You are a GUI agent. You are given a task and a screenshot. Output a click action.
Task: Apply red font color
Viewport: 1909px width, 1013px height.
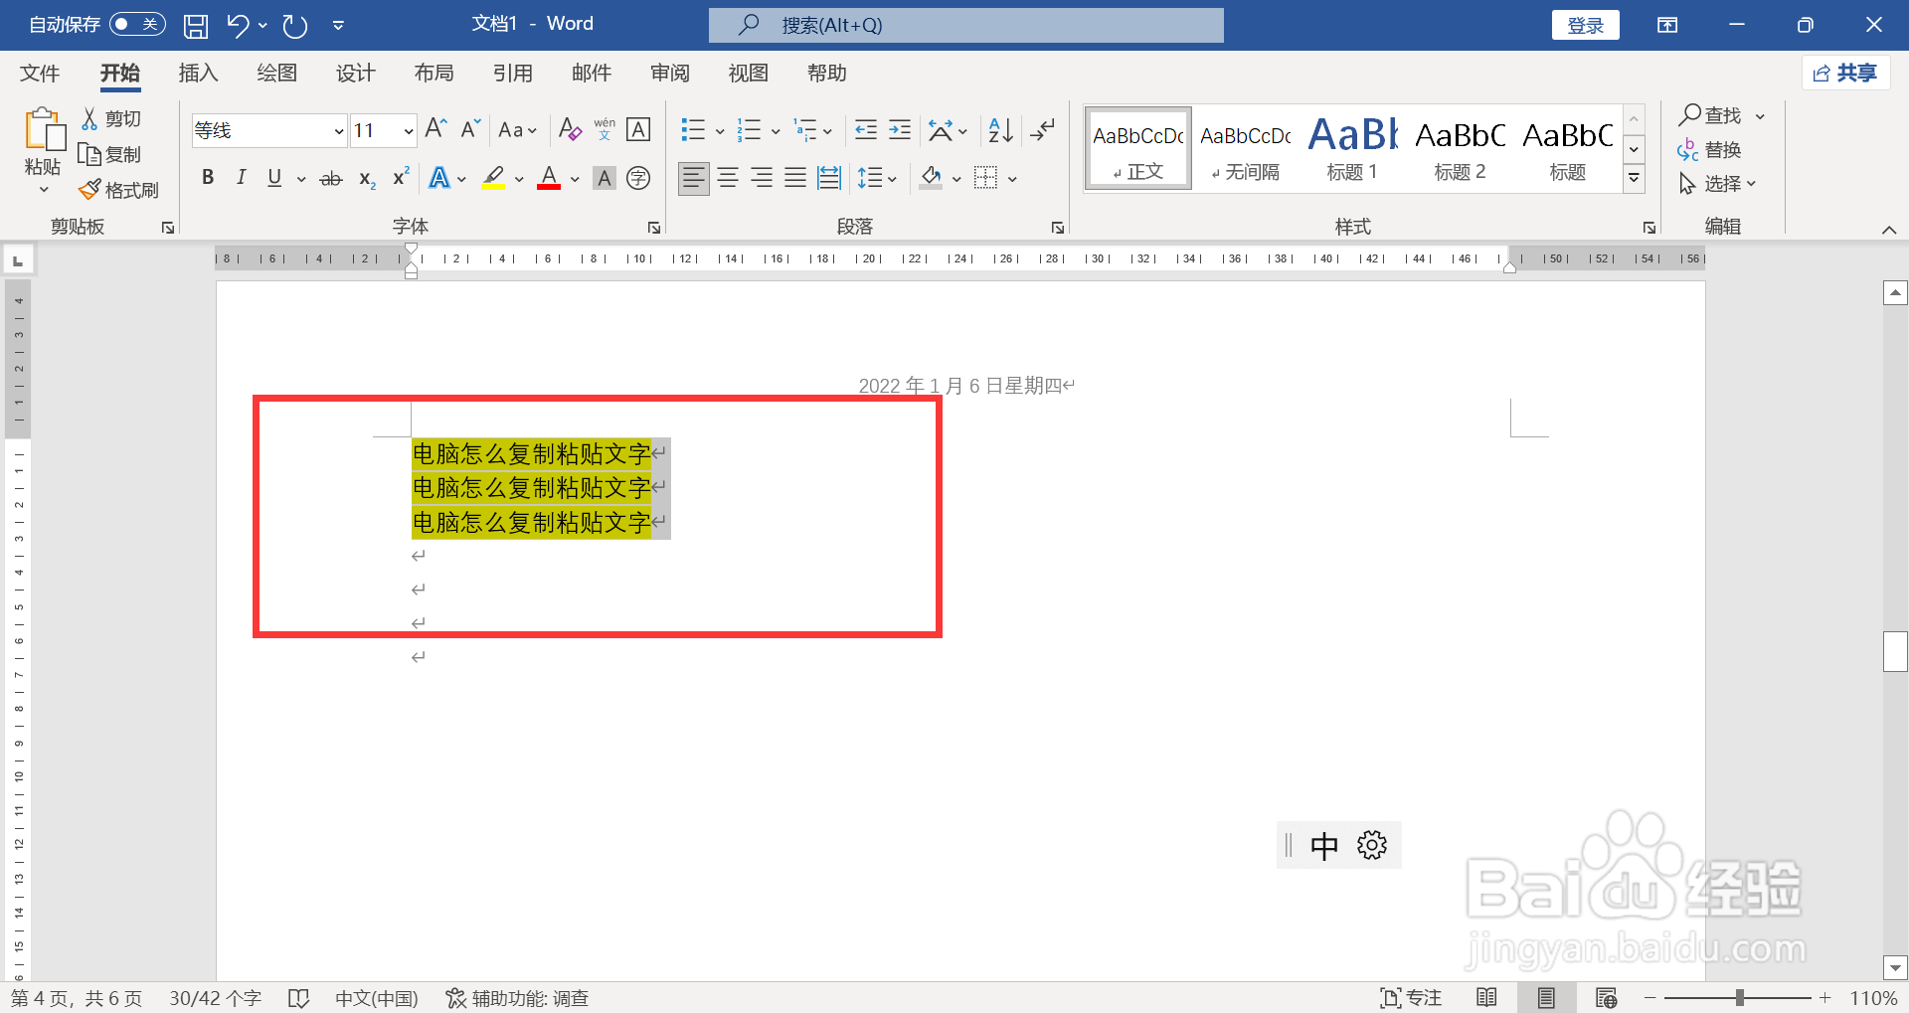point(549,178)
